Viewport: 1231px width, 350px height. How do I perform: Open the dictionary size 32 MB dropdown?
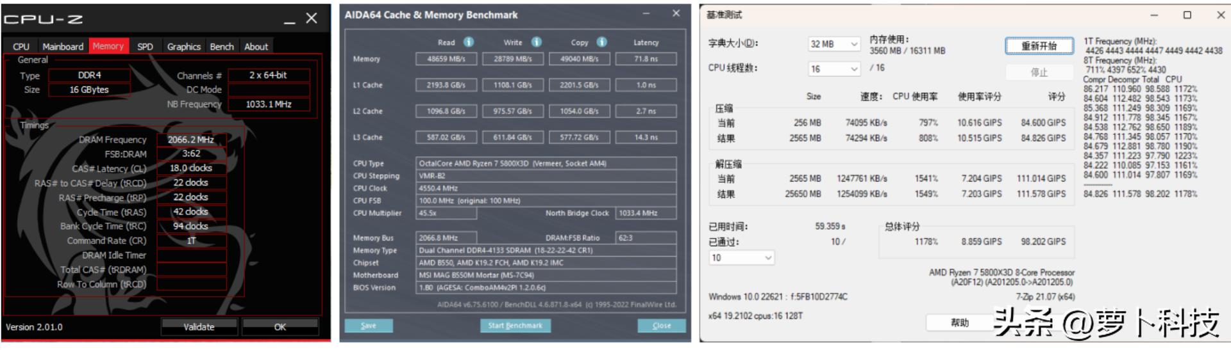[x=833, y=44]
